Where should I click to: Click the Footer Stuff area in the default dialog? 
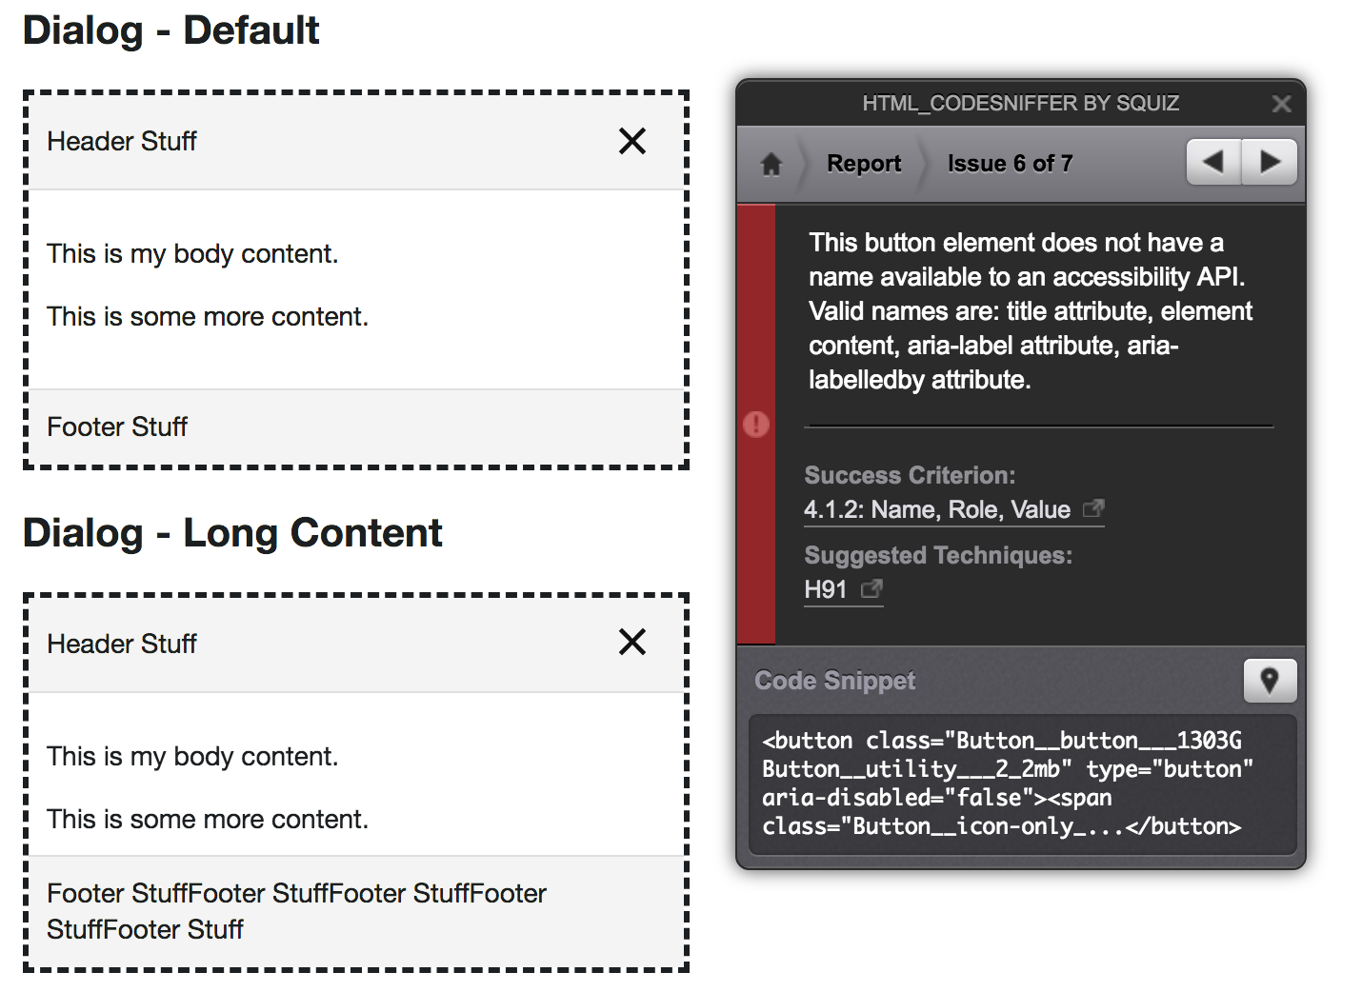116,427
